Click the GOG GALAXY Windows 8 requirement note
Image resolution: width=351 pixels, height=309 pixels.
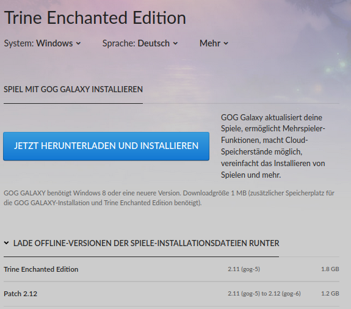169,198
